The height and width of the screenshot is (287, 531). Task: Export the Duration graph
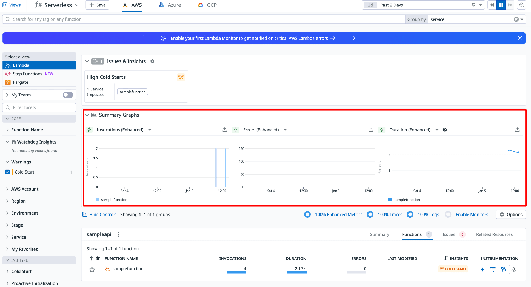pos(517,130)
